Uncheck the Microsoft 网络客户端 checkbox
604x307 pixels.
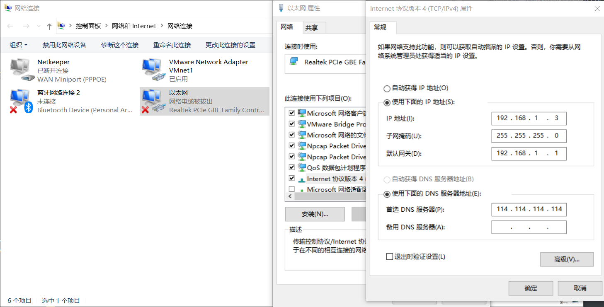click(x=292, y=113)
